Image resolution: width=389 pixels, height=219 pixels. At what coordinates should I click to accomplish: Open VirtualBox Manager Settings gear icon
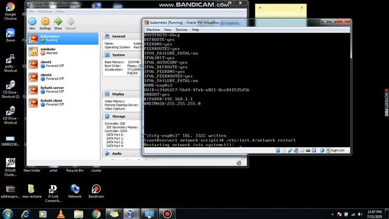[45, 24]
